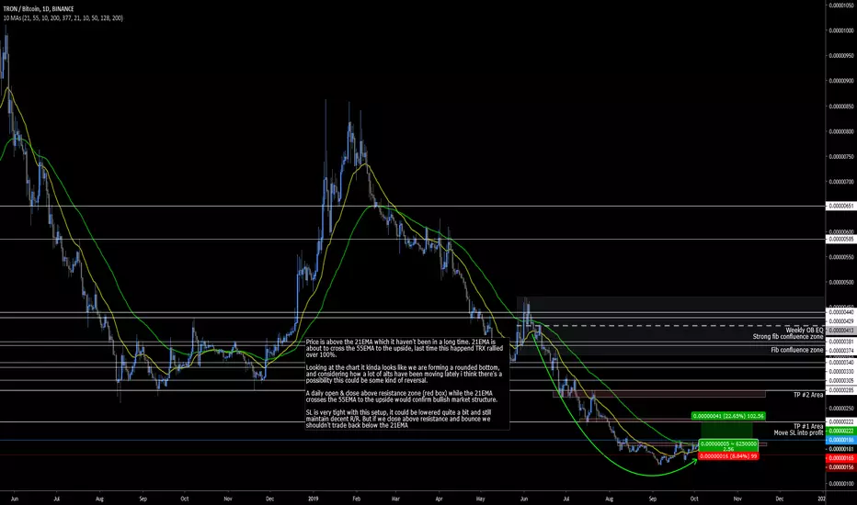The width and height of the screenshot is (857, 505).
Task: Click the dark red 0.00000156 price tag
Action: 841,467
